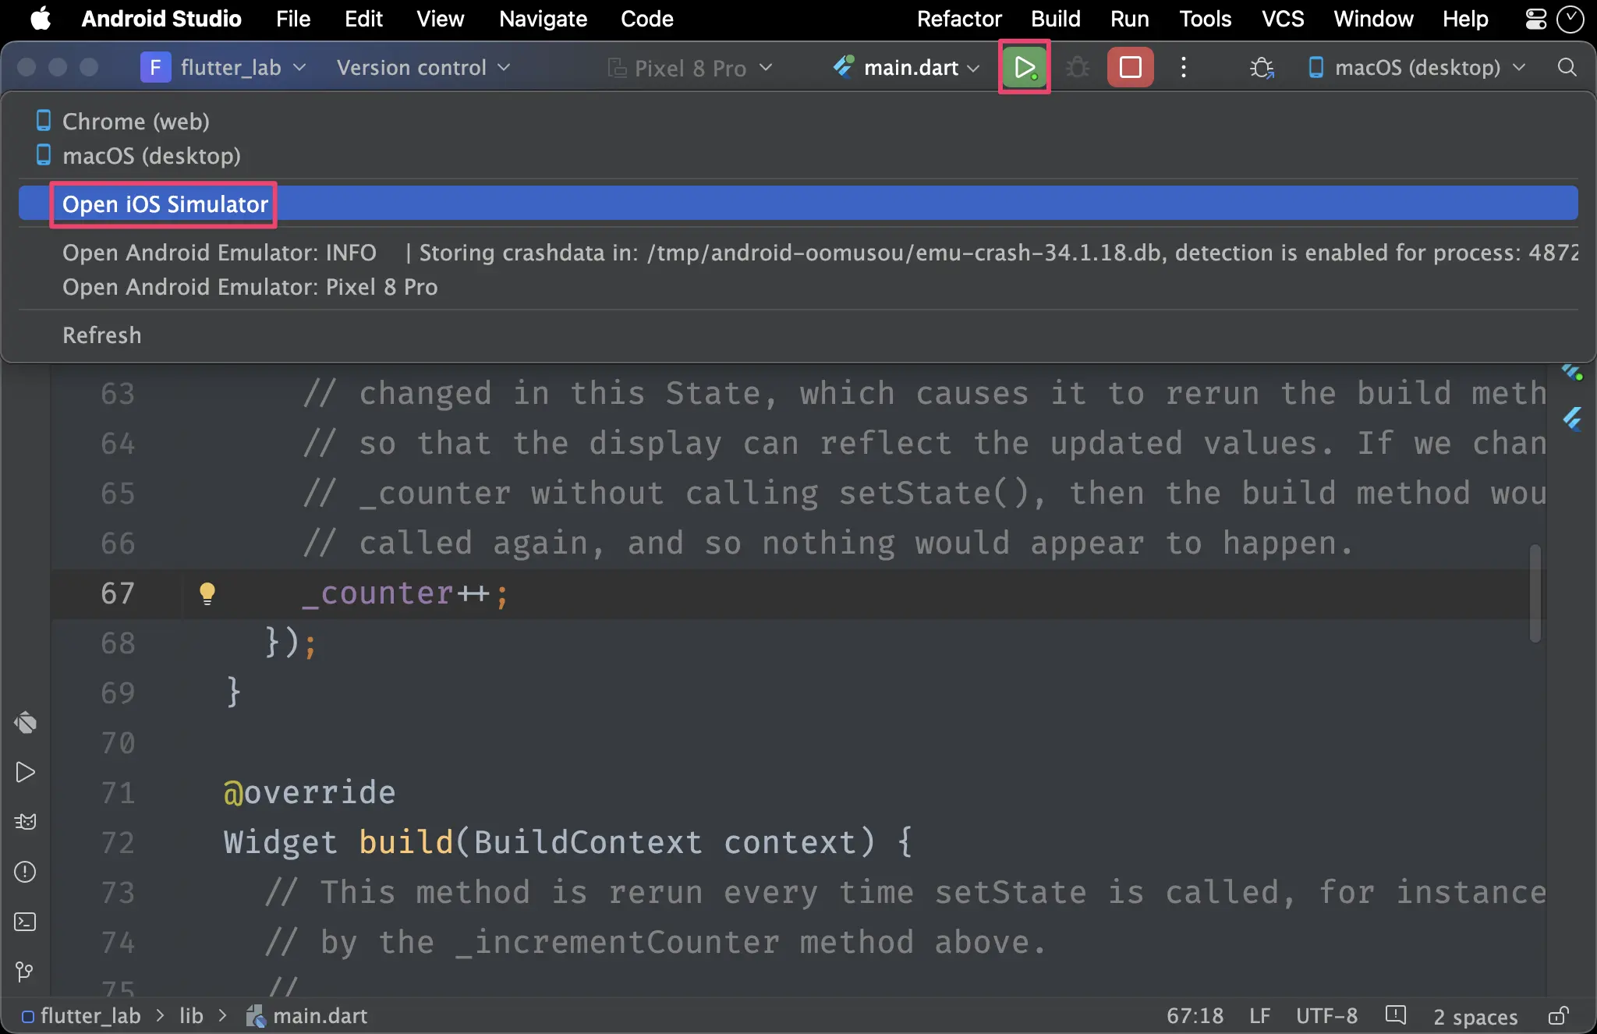Viewport: 1597px width, 1034px height.
Task: Click the editor vertical scrollbar thumb
Action: pyautogui.click(x=1535, y=593)
